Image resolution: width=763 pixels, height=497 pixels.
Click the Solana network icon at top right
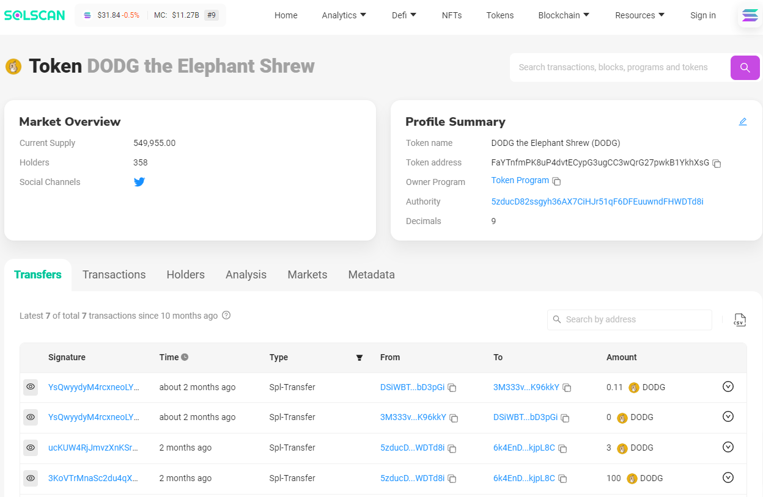pyautogui.click(x=750, y=15)
